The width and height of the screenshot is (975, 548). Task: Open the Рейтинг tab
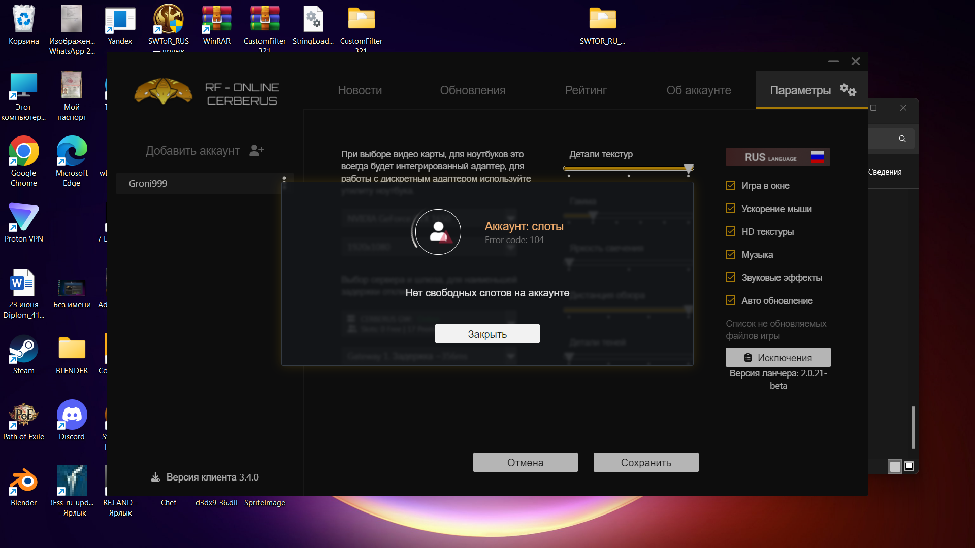586,90
